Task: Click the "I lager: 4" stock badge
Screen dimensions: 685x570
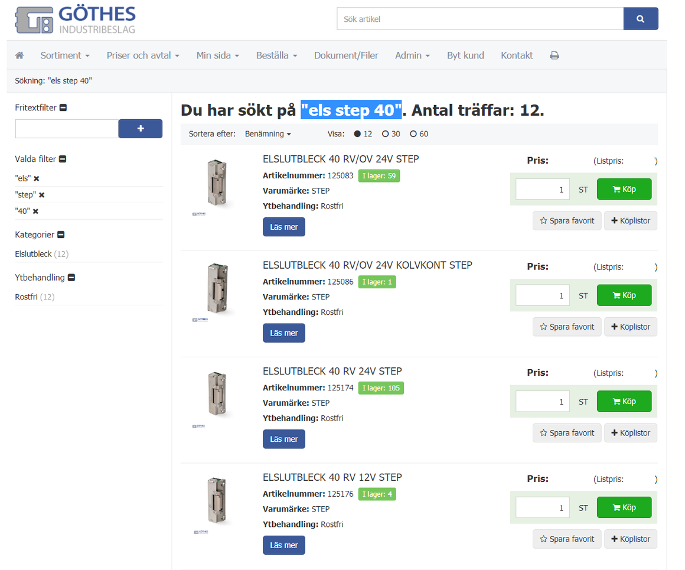Action: [377, 494]
